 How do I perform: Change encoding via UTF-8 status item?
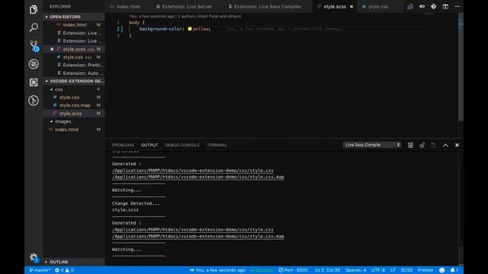pyautogui.click(x=378, y=270)
